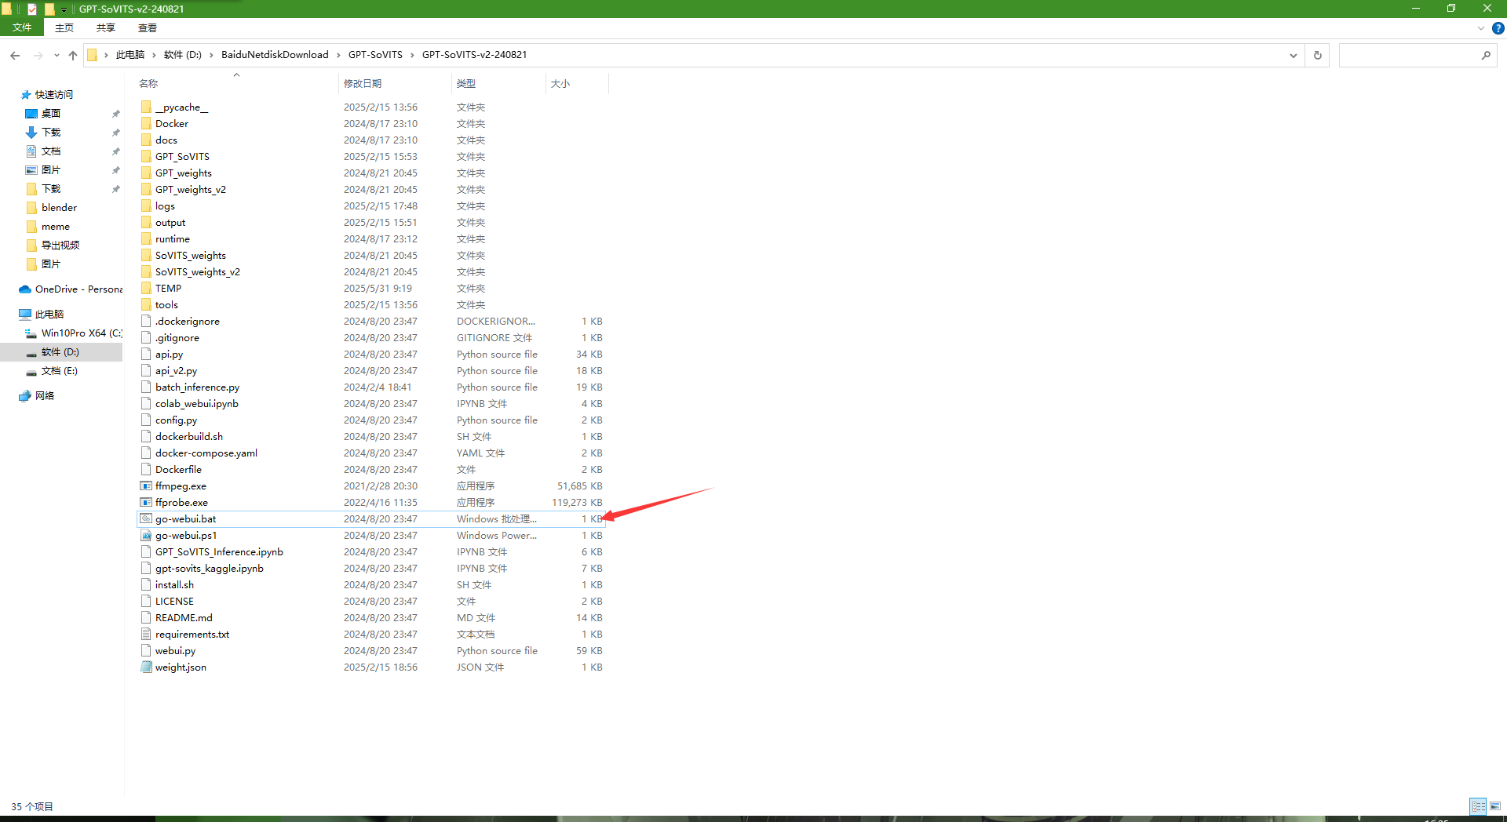The height and width of the screenshot is (822, 1507).
Task: Switch to the 查看 ribbon tab
Action: [147, 27]
